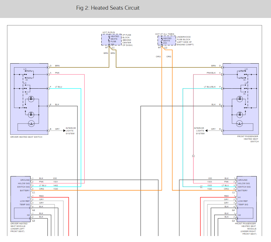Click the BATTERY pin label on driver module

coord(25,190)
